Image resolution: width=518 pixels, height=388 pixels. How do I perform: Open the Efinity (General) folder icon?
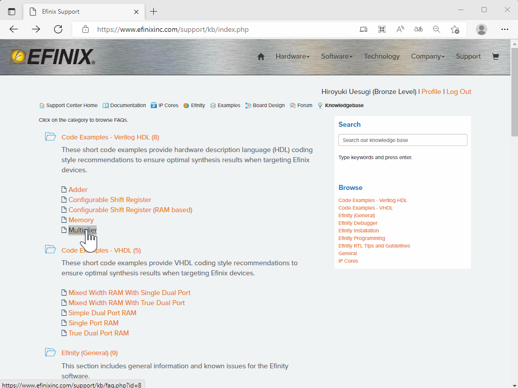[50, 352]
